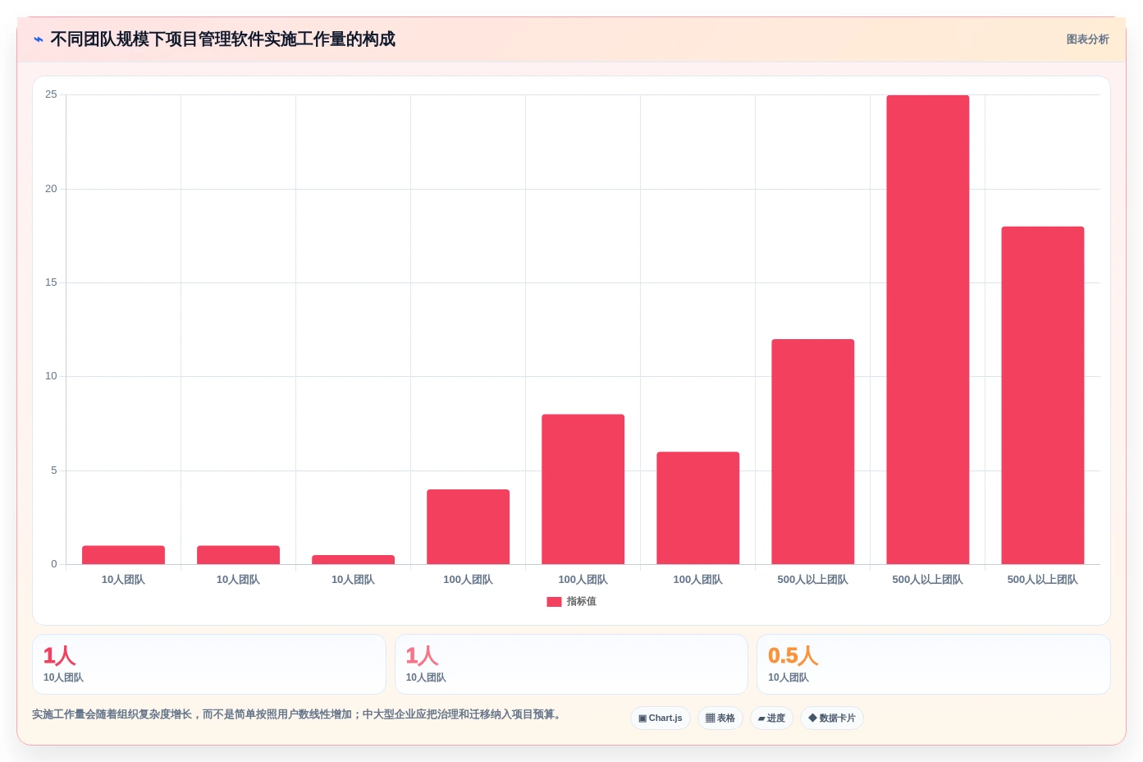The width and height of the screenshot is (1143, 762).
Task: Click the chart title 不同团队规模下项目管理软件实施工作量的构成
Action: tap(222, 39)
